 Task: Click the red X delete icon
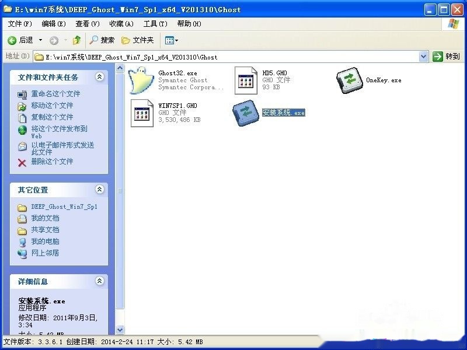tap(22, 163)
